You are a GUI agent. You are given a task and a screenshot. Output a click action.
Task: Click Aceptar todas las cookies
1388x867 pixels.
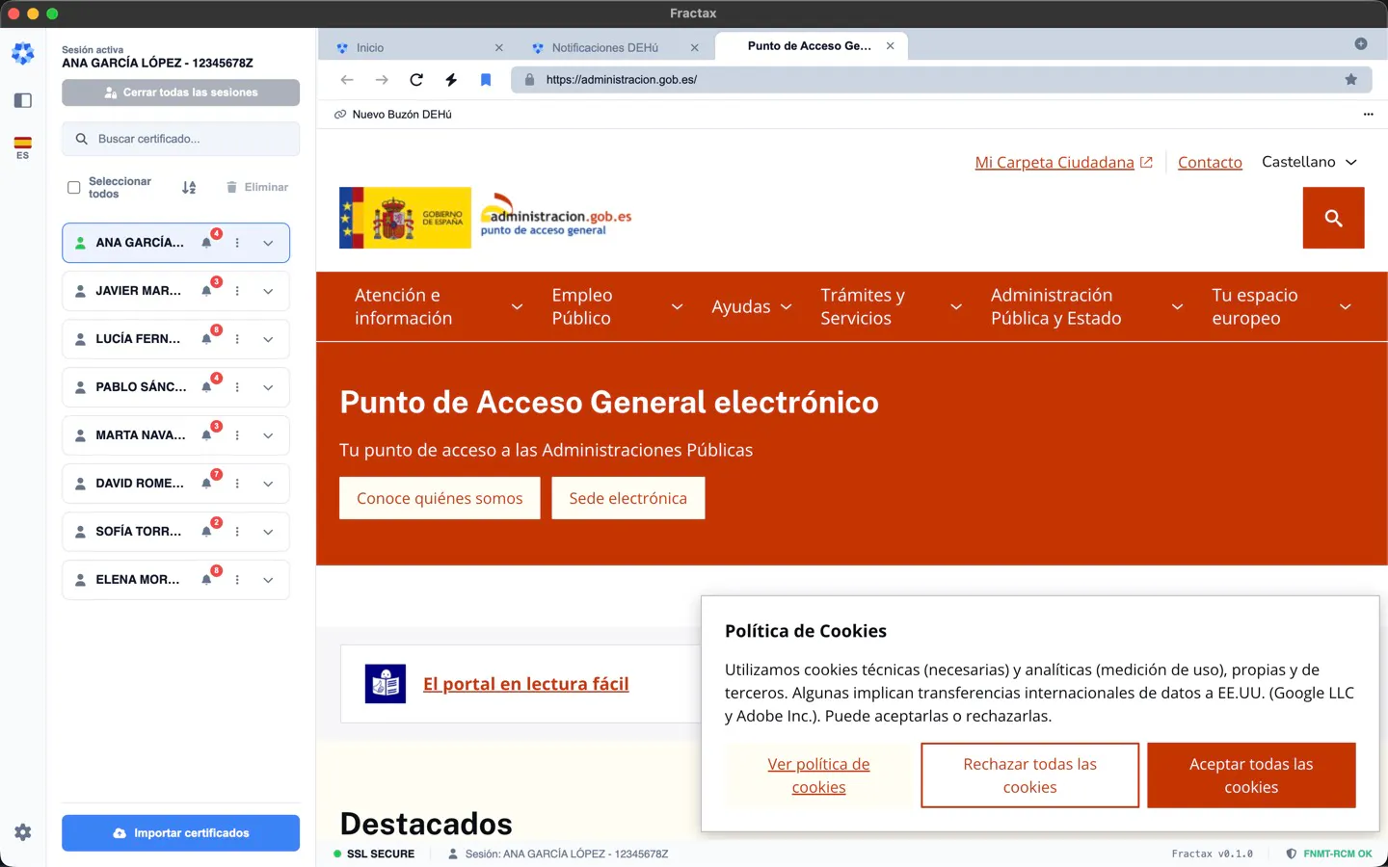tap(1251, 775)
